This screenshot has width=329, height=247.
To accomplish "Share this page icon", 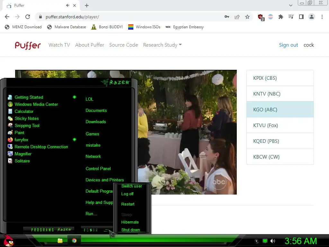I will coord(237,17).
